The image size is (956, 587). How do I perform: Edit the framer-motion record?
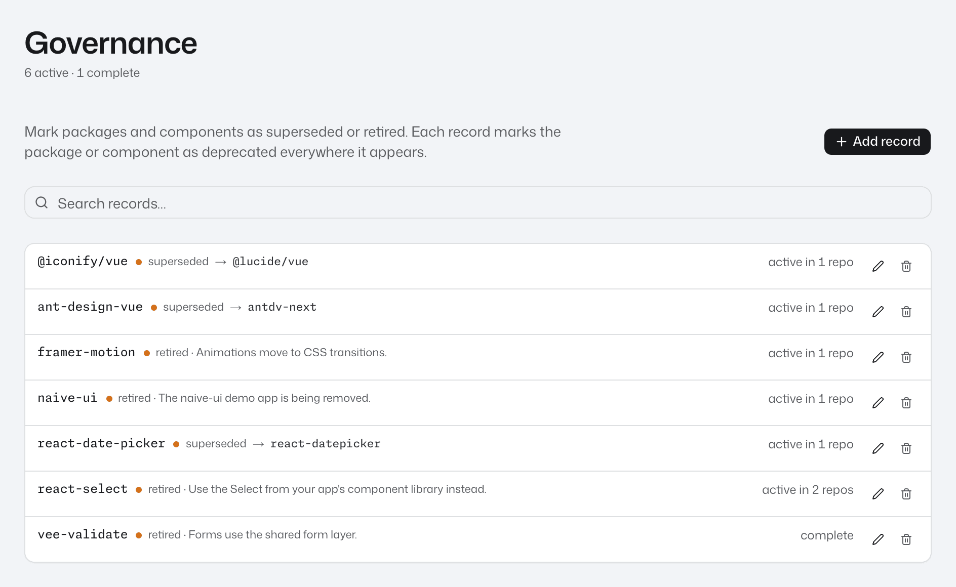878,357
